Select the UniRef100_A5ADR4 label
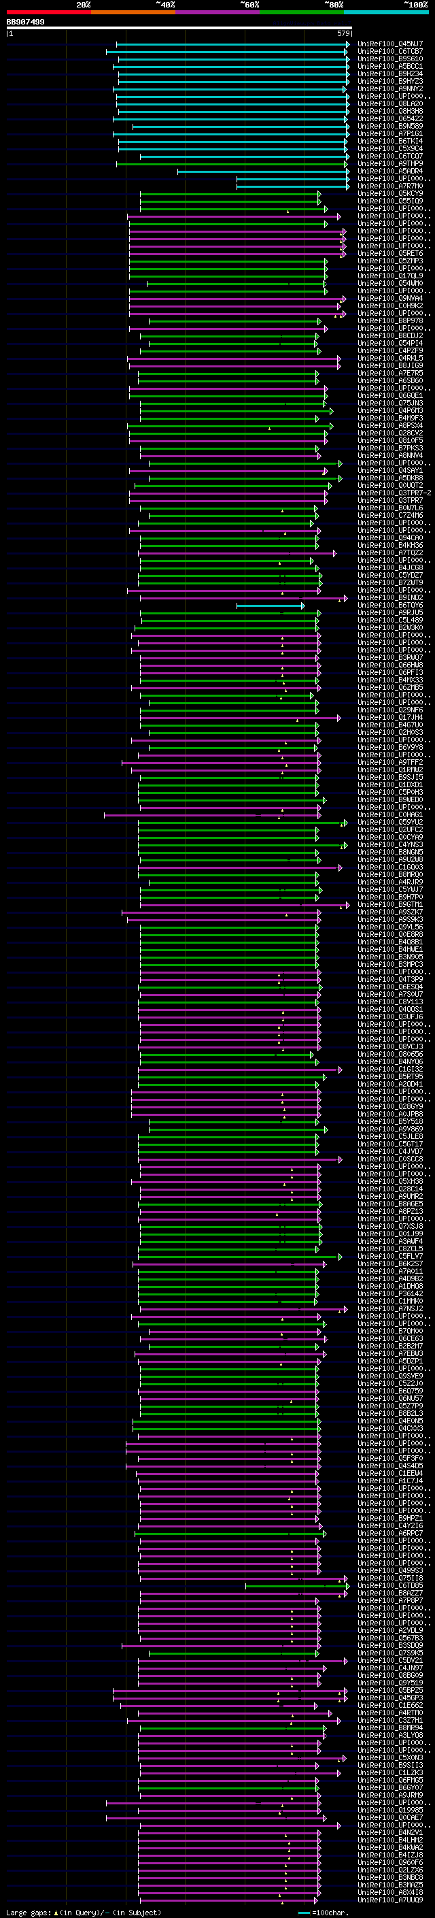435x1918 pixels. tap(390, 171)
